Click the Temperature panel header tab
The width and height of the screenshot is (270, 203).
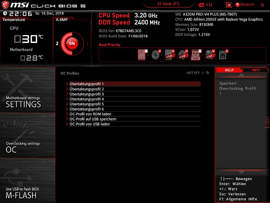14,20
